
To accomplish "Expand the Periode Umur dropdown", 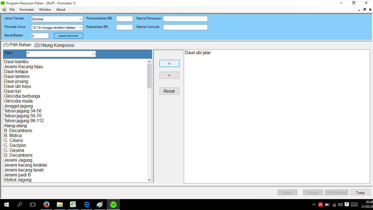I will (81, 28).
